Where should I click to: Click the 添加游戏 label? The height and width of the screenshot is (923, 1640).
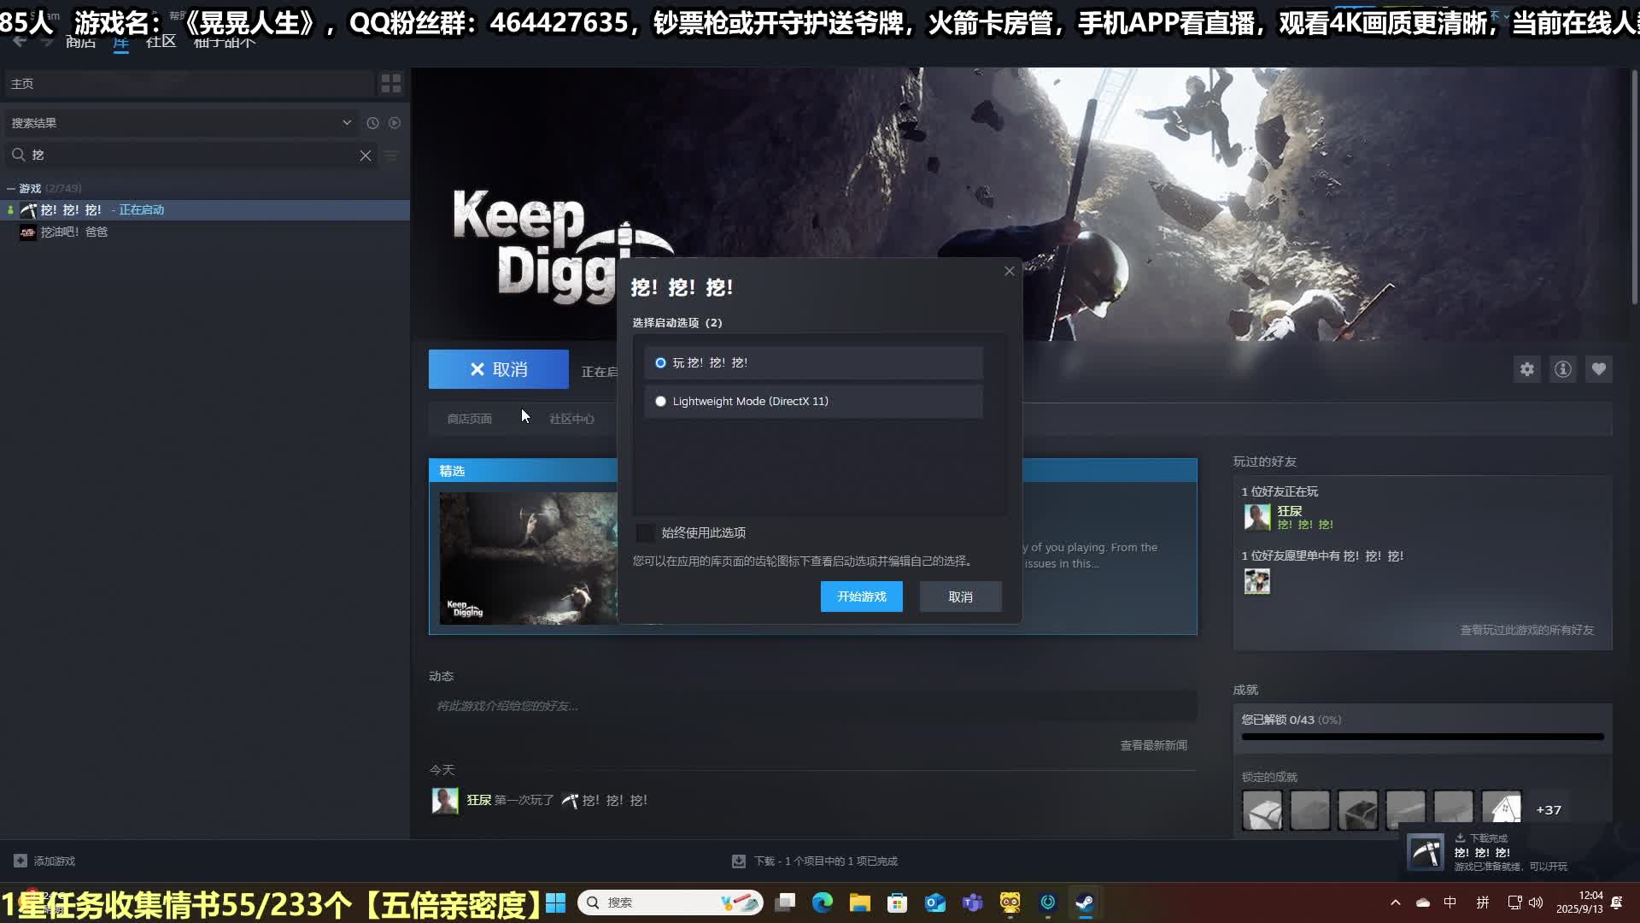pyautogui.click(x=55, y=861)
